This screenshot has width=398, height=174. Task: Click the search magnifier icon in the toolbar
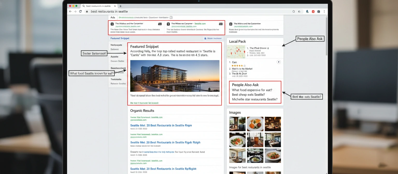tap(294, 11)
